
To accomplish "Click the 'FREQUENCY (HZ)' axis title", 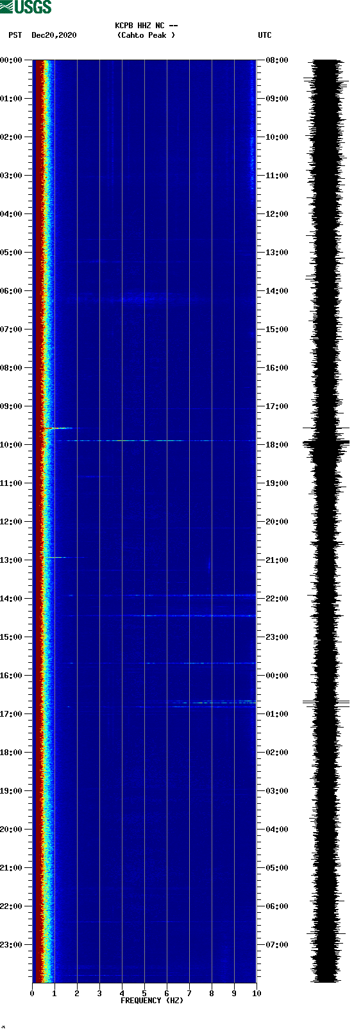I will [x=152, y=1001].
